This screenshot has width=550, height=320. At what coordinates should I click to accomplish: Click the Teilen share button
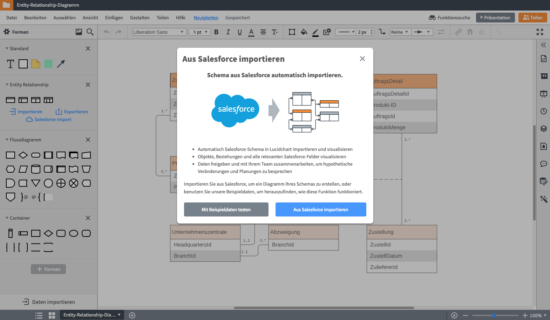[533, 18]
